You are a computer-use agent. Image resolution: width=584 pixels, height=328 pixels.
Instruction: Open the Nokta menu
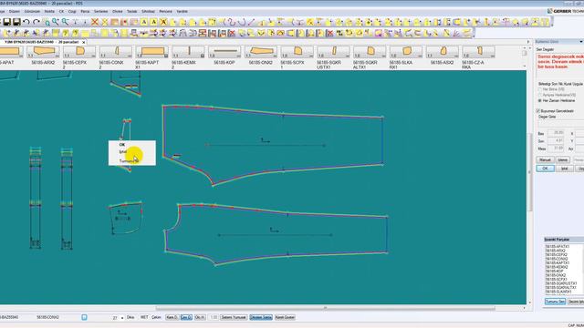click(49, 12)
